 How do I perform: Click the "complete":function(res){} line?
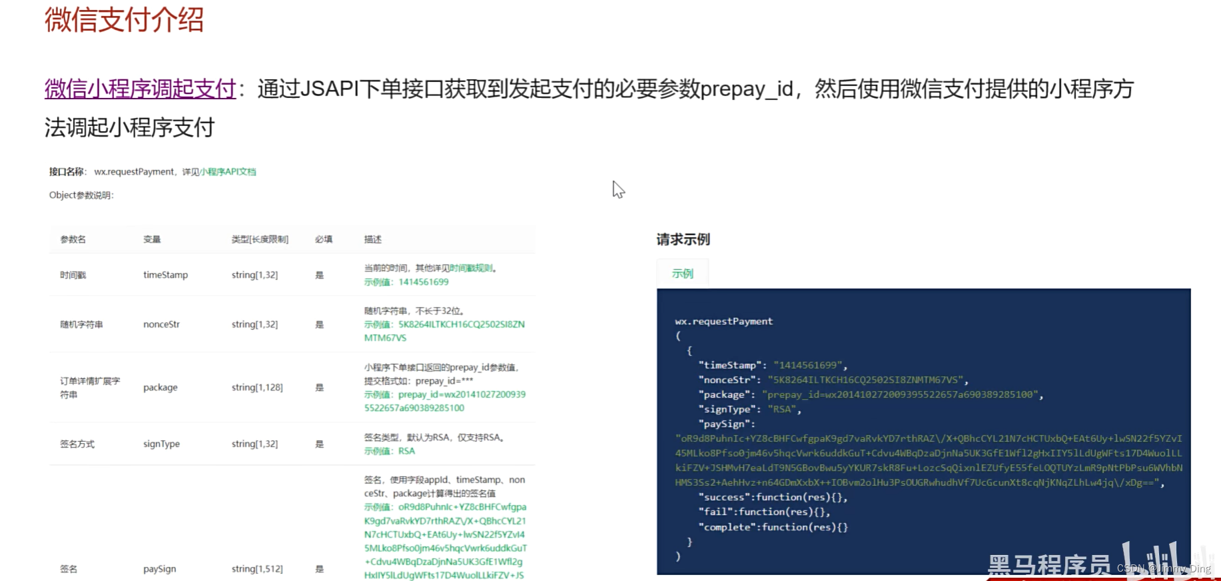coord(773,527)
